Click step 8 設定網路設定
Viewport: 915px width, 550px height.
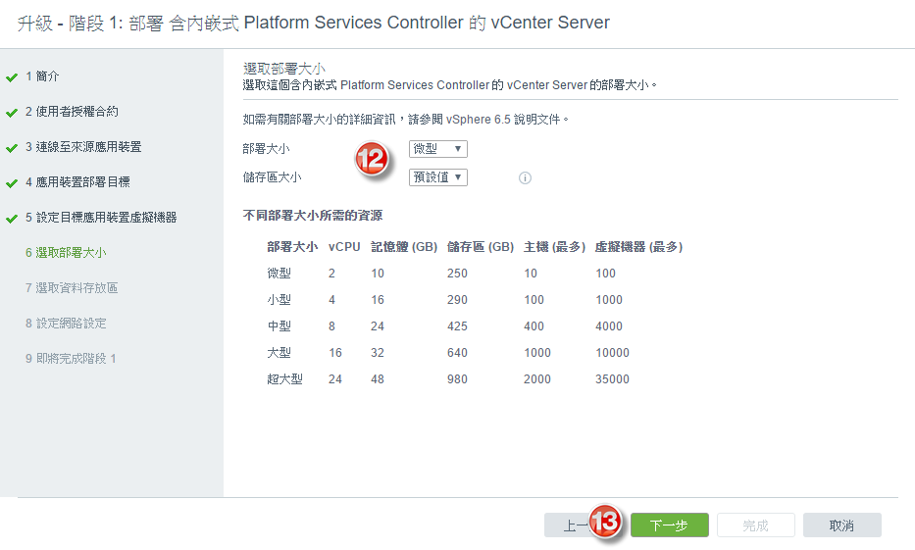pyautogui.click(x=66, y=324)
